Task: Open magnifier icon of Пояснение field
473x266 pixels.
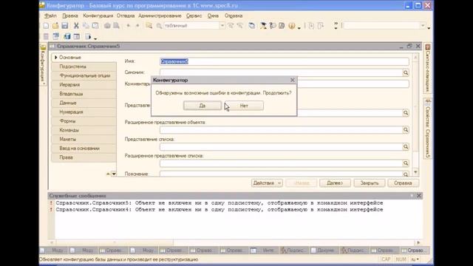Action: coord(406,174)
